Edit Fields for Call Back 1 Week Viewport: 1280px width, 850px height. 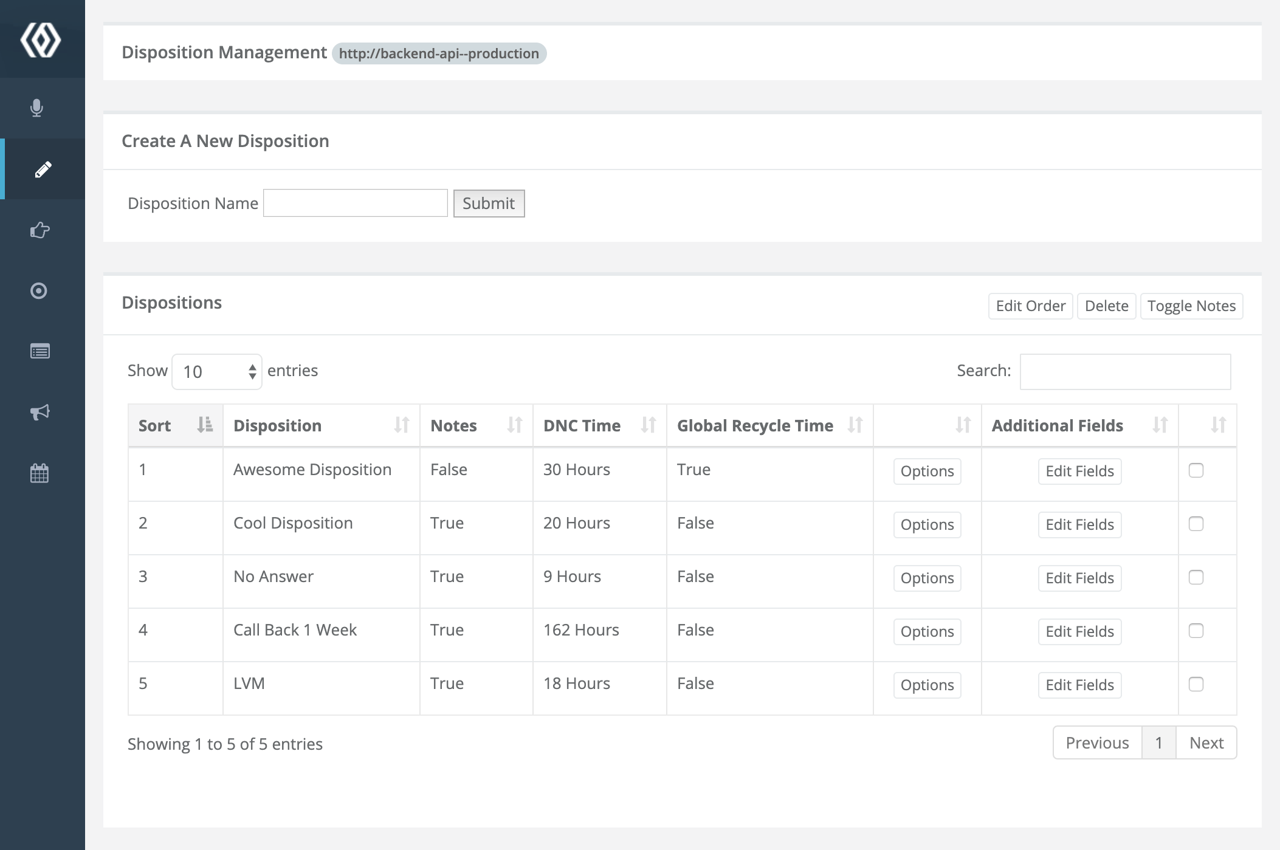tap(1079, 631)
